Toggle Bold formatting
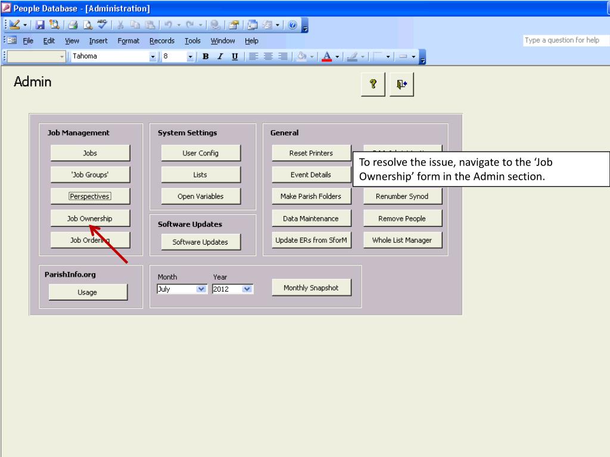610x457 pixels. tap(206, 57)
